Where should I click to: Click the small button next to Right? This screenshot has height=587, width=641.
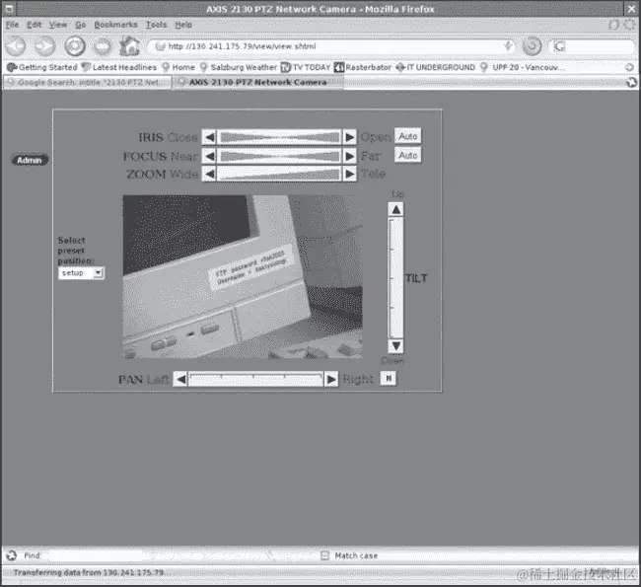(388, 378)
